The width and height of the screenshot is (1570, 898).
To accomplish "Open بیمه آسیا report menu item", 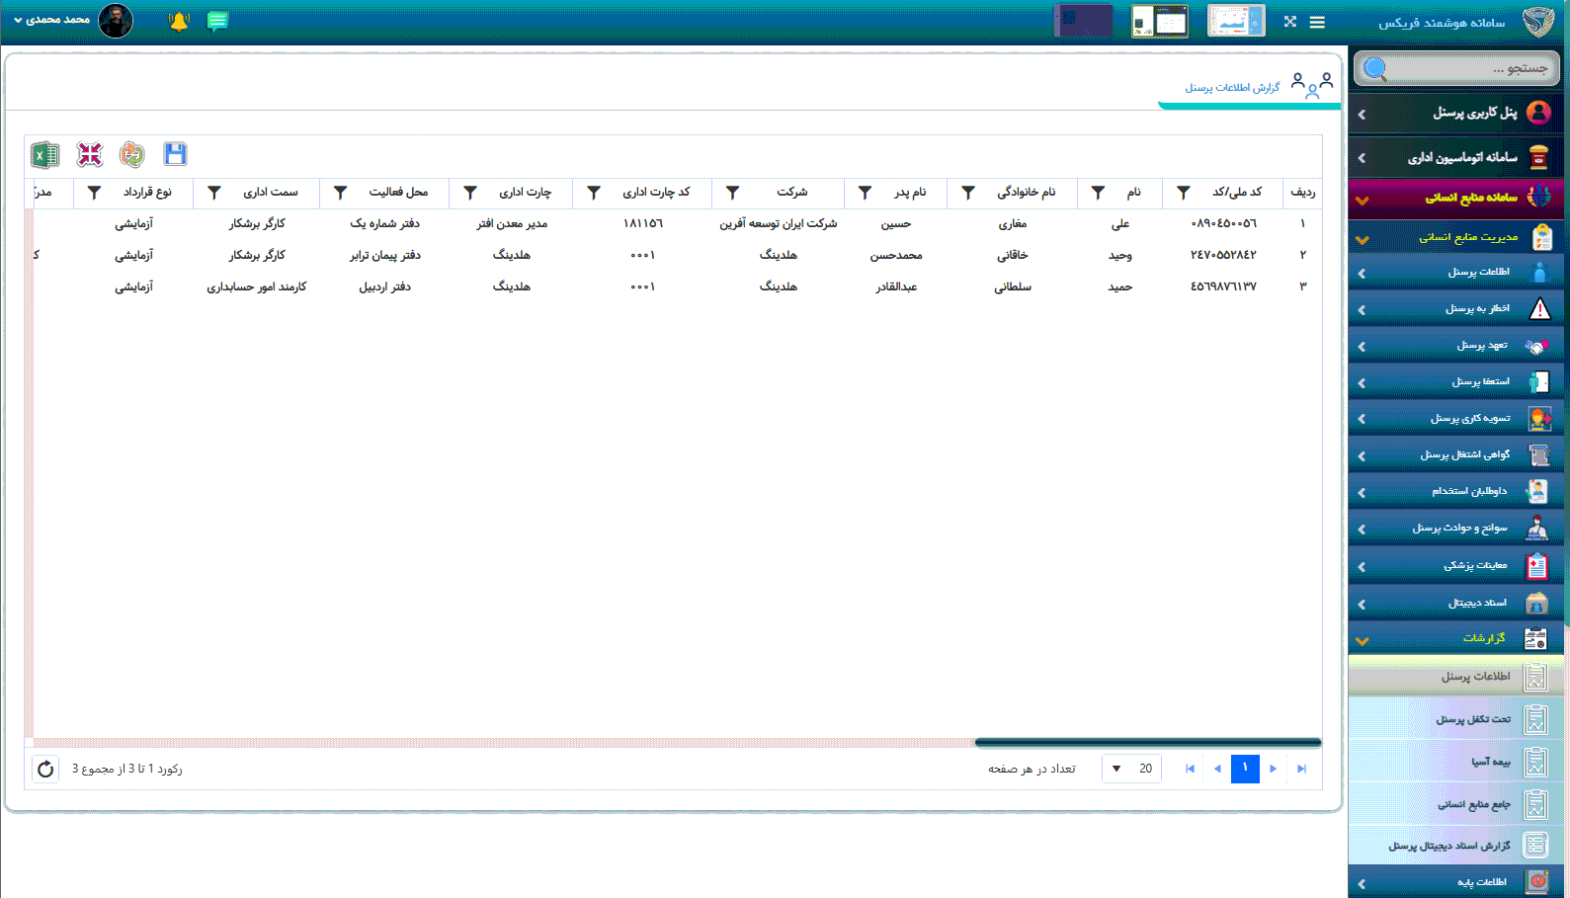I will tap(1490, 762).
